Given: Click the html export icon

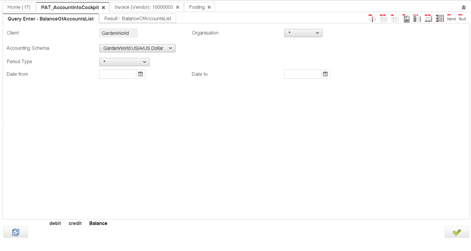Looking at the screenshot, I should pyautogui.click(x=451, y=18).
